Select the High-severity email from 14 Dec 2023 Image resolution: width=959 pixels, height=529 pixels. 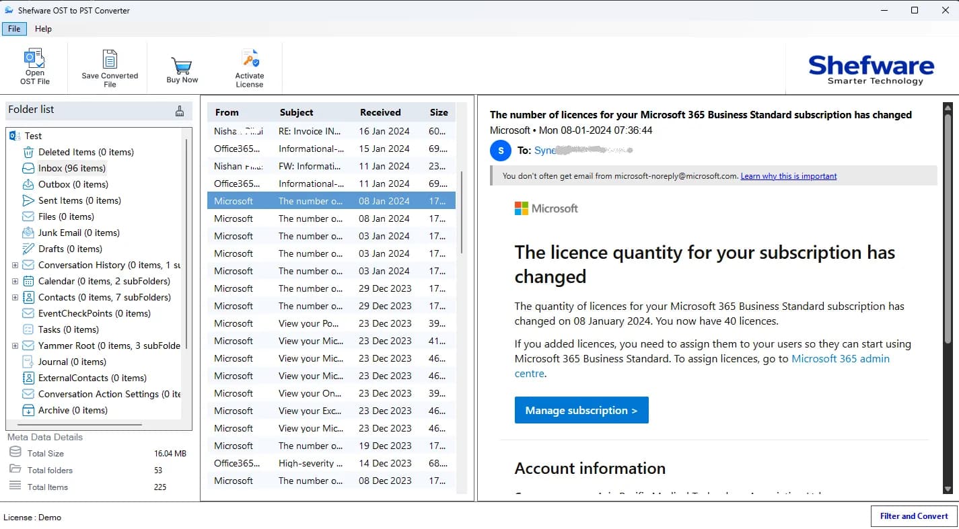[x=331, y=463]
